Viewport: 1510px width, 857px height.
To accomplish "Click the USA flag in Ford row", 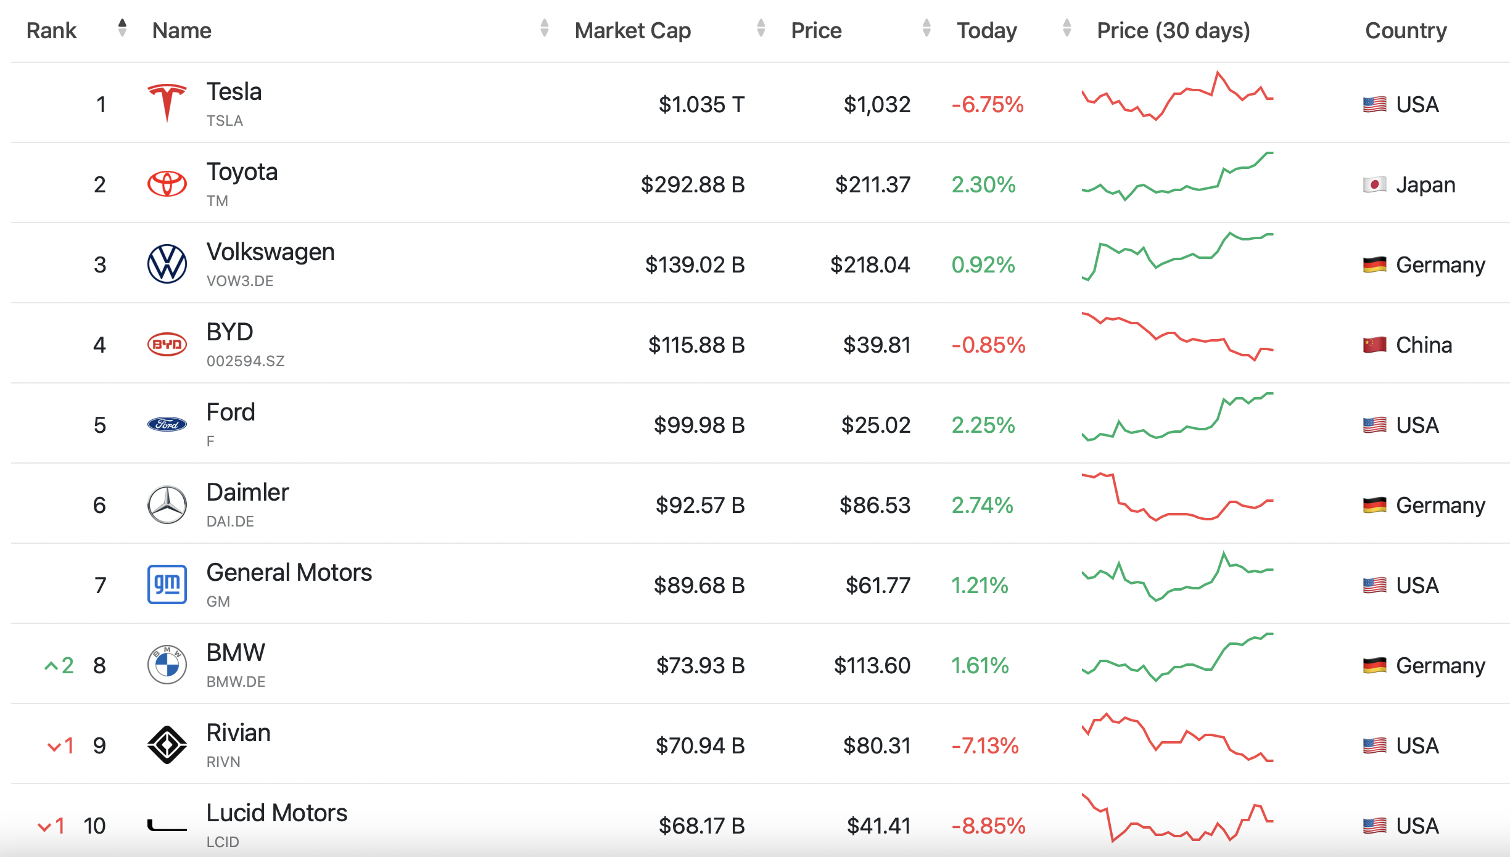I will pyautogui.click(x=1375, y=425).
